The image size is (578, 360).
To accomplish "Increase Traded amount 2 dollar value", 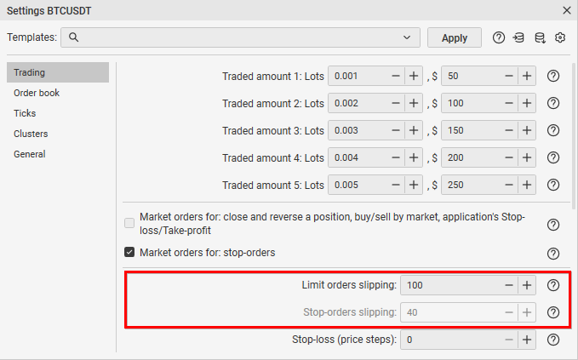I will (527, 103).
